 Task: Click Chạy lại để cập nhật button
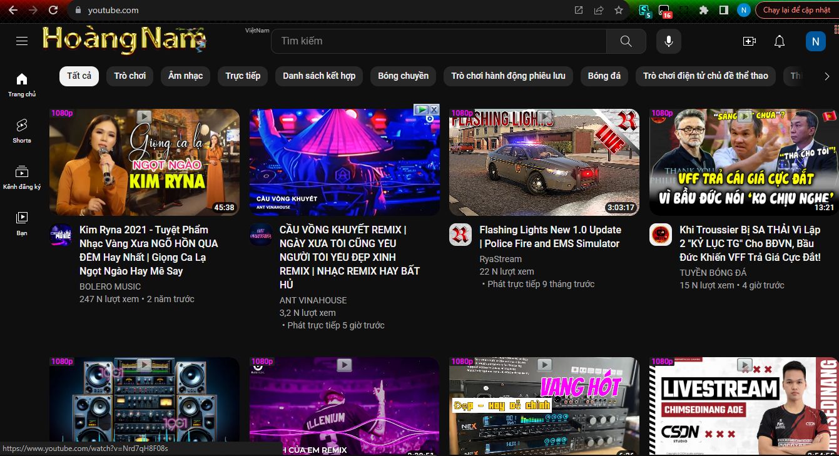tap(796, 10)
